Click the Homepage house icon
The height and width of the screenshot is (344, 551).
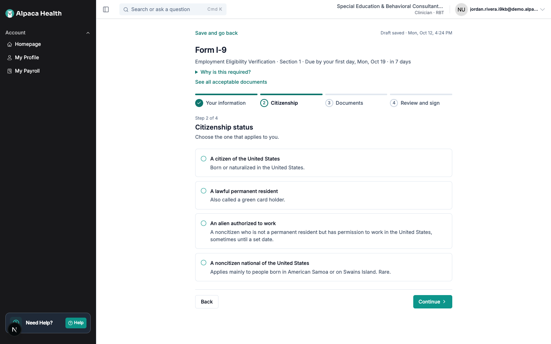point(10,44)
